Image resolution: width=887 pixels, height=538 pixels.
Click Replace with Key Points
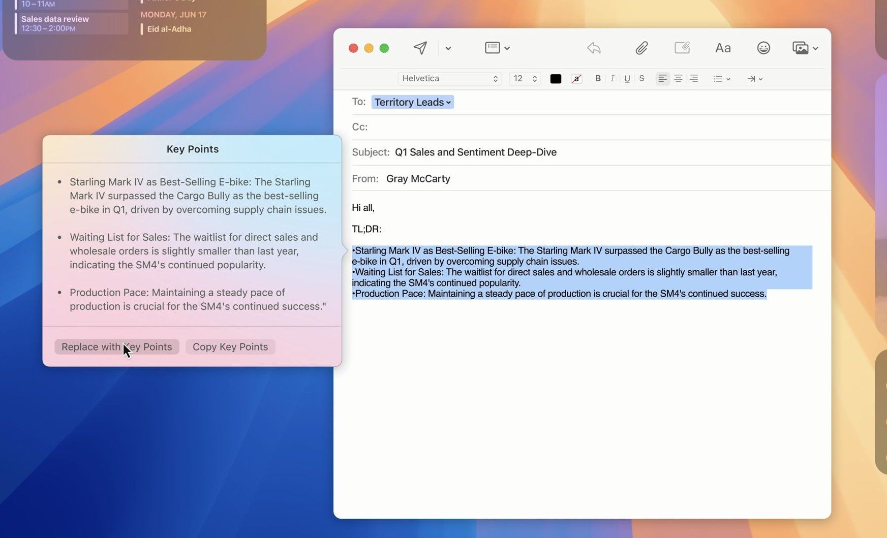116,346
